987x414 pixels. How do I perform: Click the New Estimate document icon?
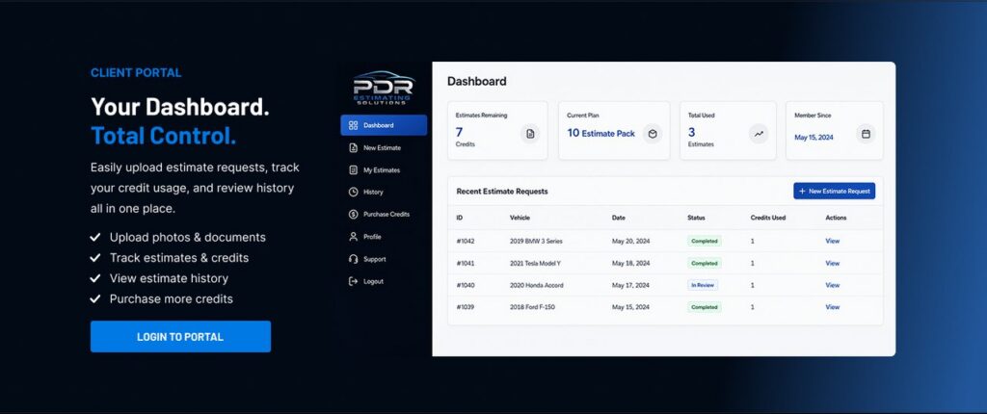pyautogui.click(x=353, y=148)
